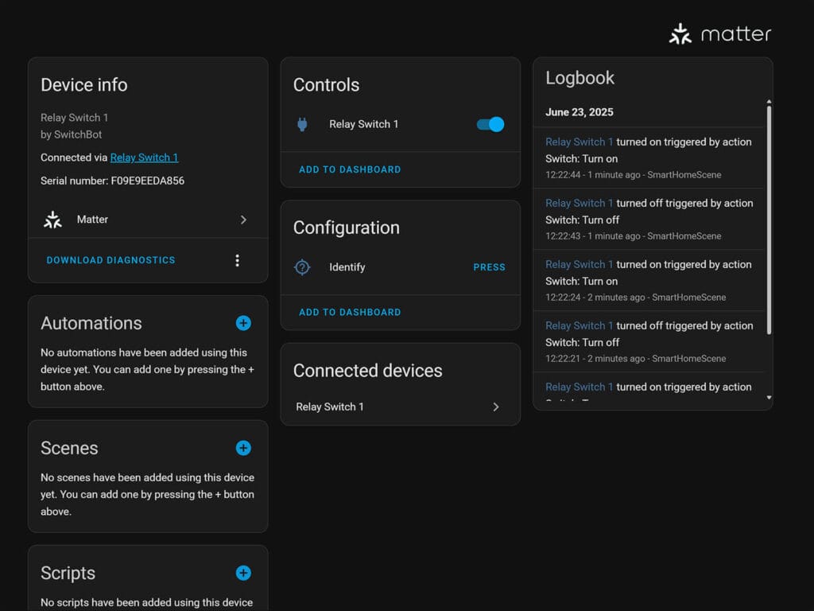Image resolution: width=814 pixels, height=611 pixels.
Task: Open Relay Switch 1 link in 12:22:44 log entry
Action: pos(579,142)
